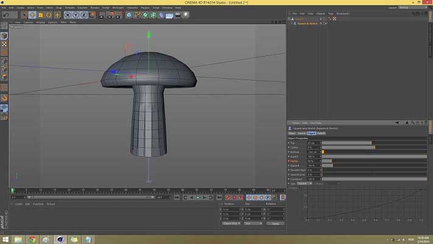The height and width of the screenshot is (244, 433).
Task: Click the Top strength slider bar
Action: point(347,143)
